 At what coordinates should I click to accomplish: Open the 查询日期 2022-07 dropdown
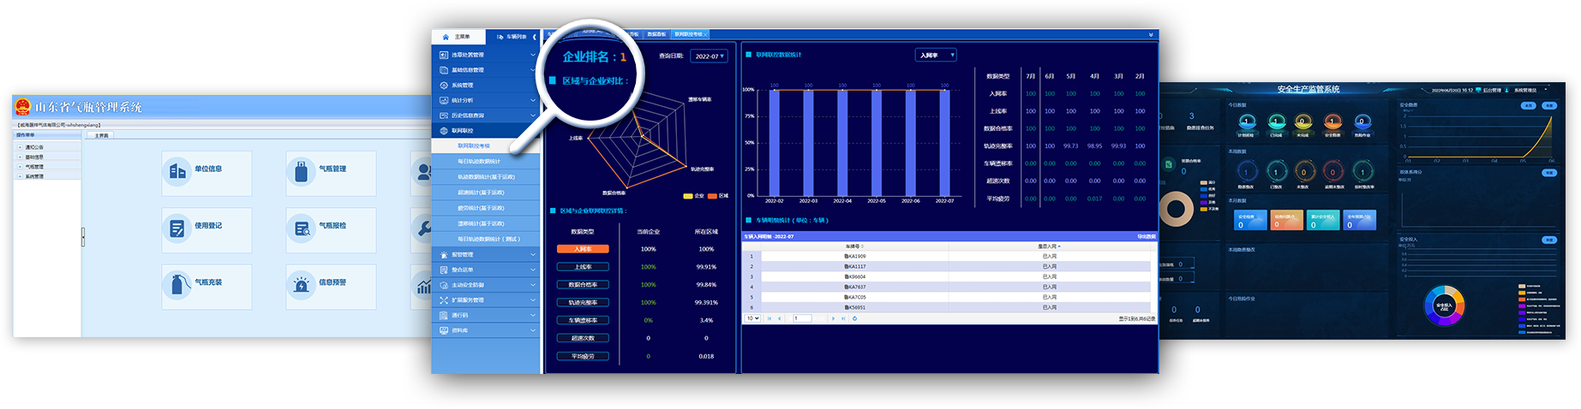tap(709, 56)
